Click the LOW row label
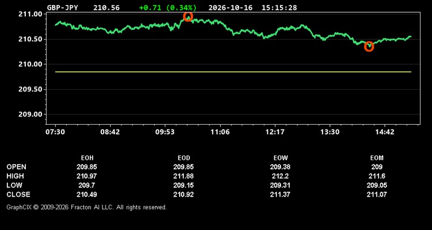Screen dimensions: 432x230 coord(14,185)
